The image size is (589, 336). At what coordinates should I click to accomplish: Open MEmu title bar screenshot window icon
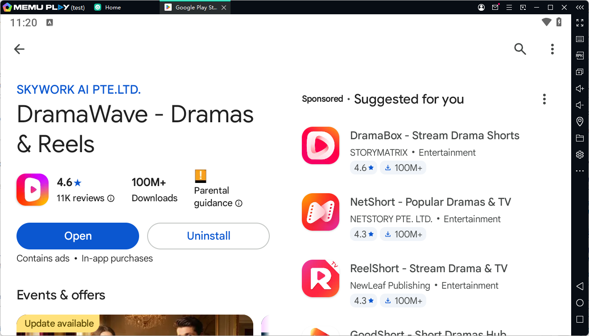(523, 7)
